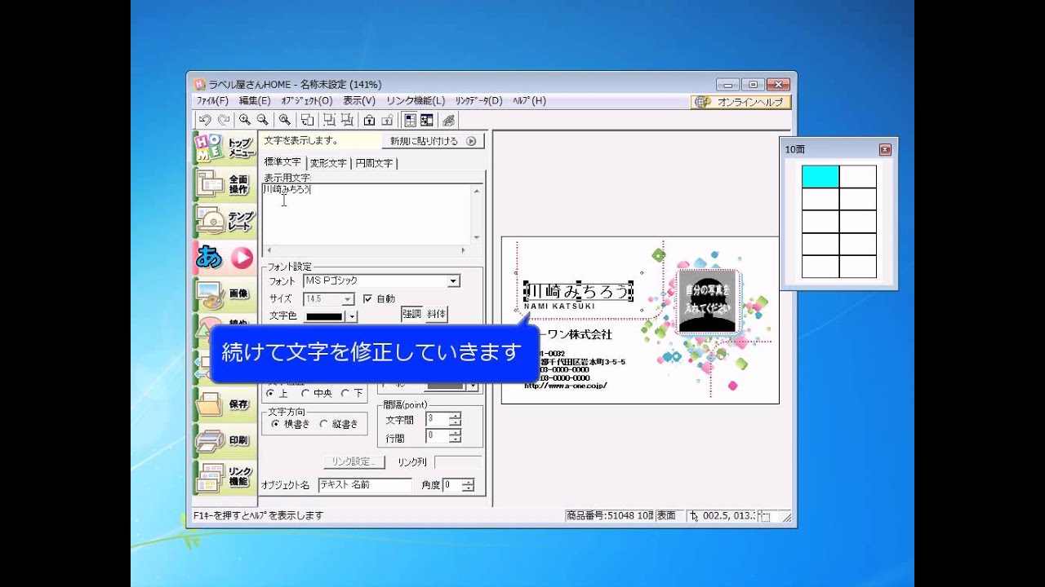The width and height of the screenshot is (1045, 587).
Task: Open the 保存 save sidebar button
Action: click(x=225, y=404)
